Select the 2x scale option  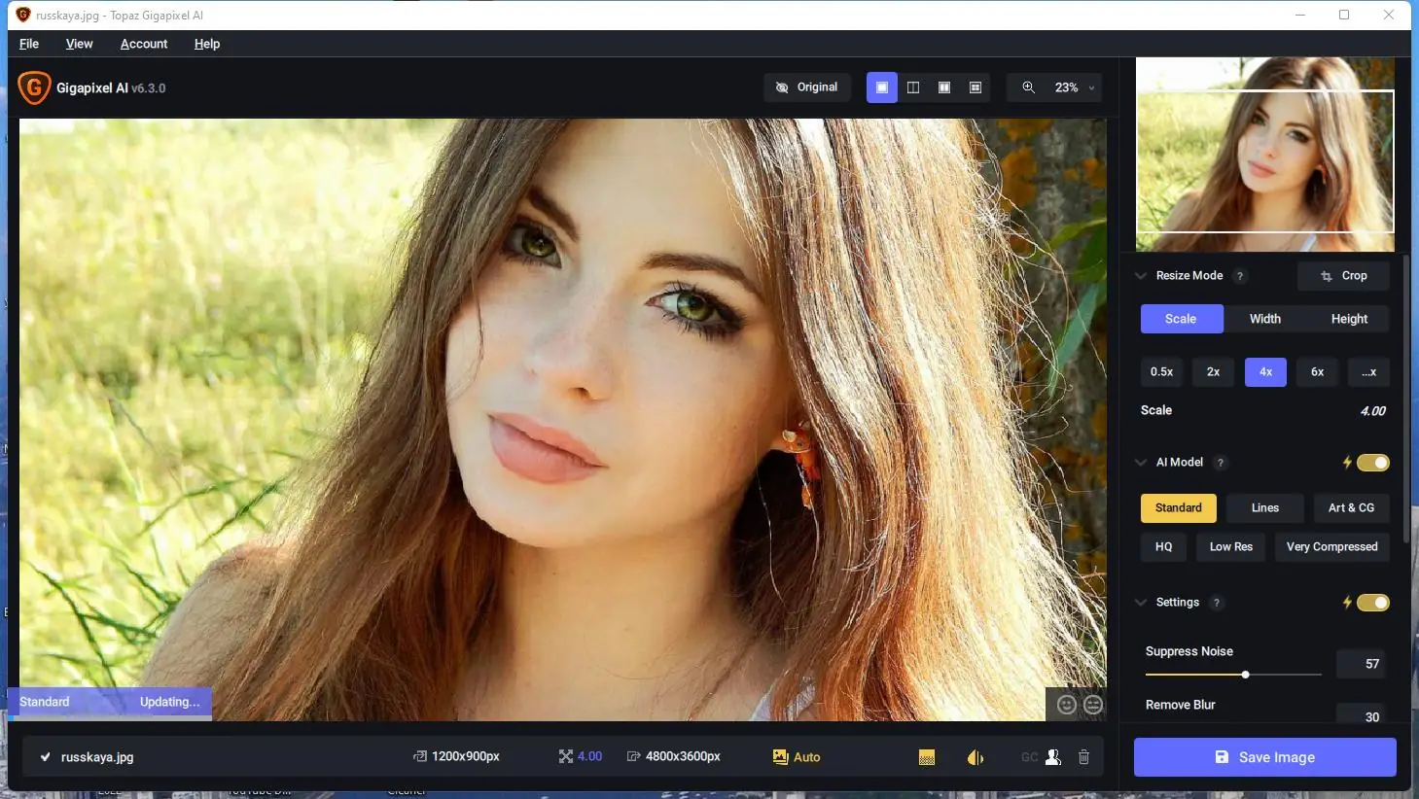point(1214,372)
